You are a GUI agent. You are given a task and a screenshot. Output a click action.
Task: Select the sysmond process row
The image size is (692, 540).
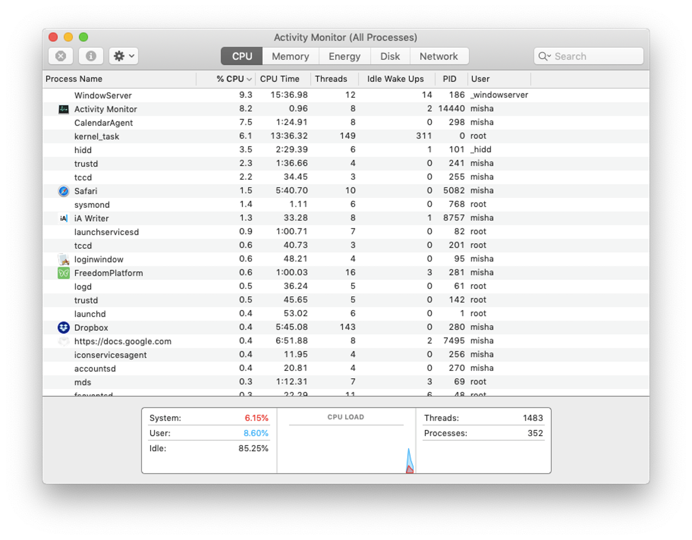pos(346,204)
